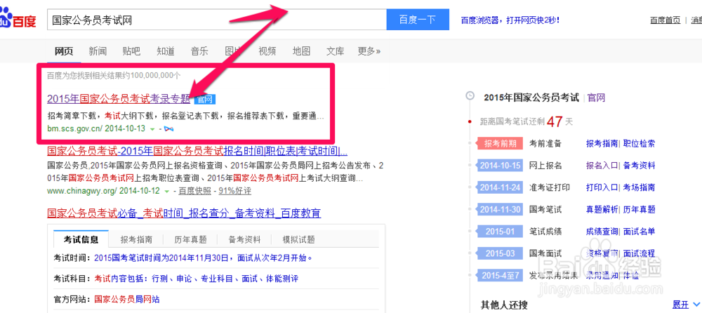
Task: Open 历年真题 link in 国考笔试 row
Action: click(x=639, y=209)
